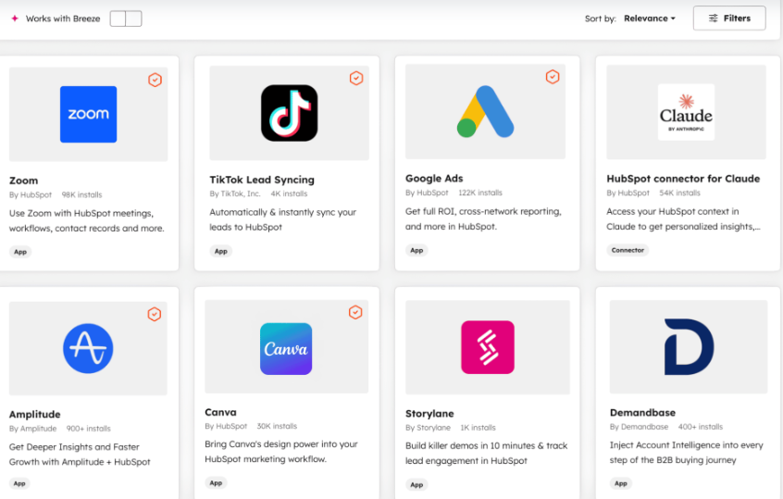This screenshot has height=499, width=783.
Task: Click 'Use Zoom with HubSpot meetings' description
Action: [x=87, y=220]
